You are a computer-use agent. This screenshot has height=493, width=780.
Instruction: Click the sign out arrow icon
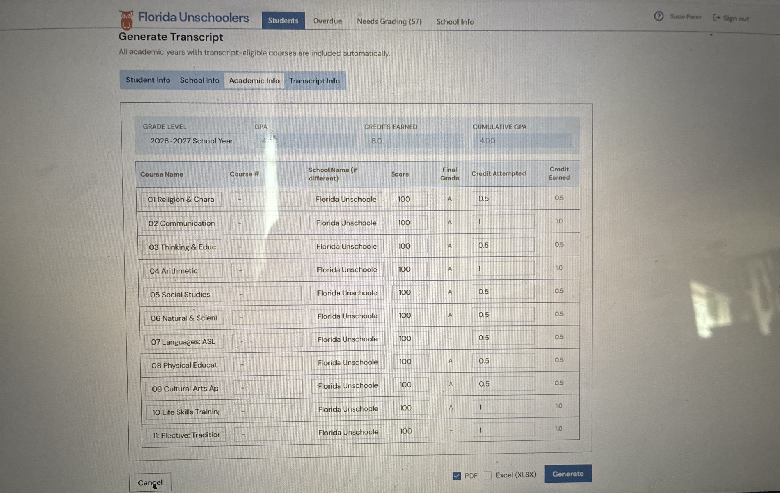716,18
